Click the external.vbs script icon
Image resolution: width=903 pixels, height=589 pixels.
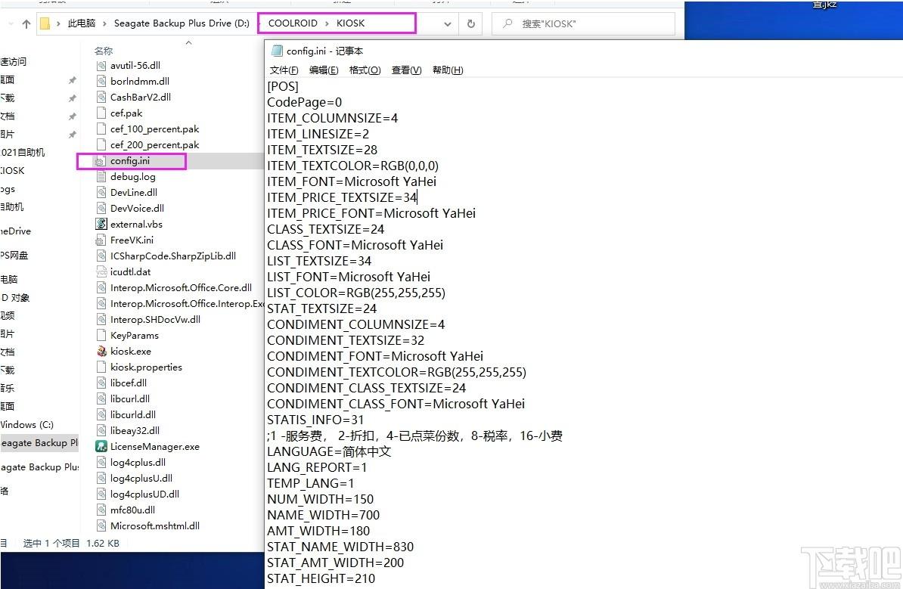click(x=101, y=224)
